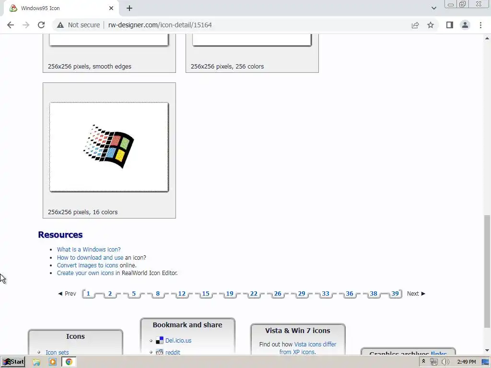Click the forward navigation arrow
The image size is (491, 368).
point(26,25)
